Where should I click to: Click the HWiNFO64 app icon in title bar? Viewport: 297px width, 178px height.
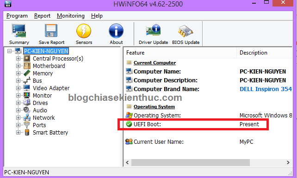tap(8, 4)
